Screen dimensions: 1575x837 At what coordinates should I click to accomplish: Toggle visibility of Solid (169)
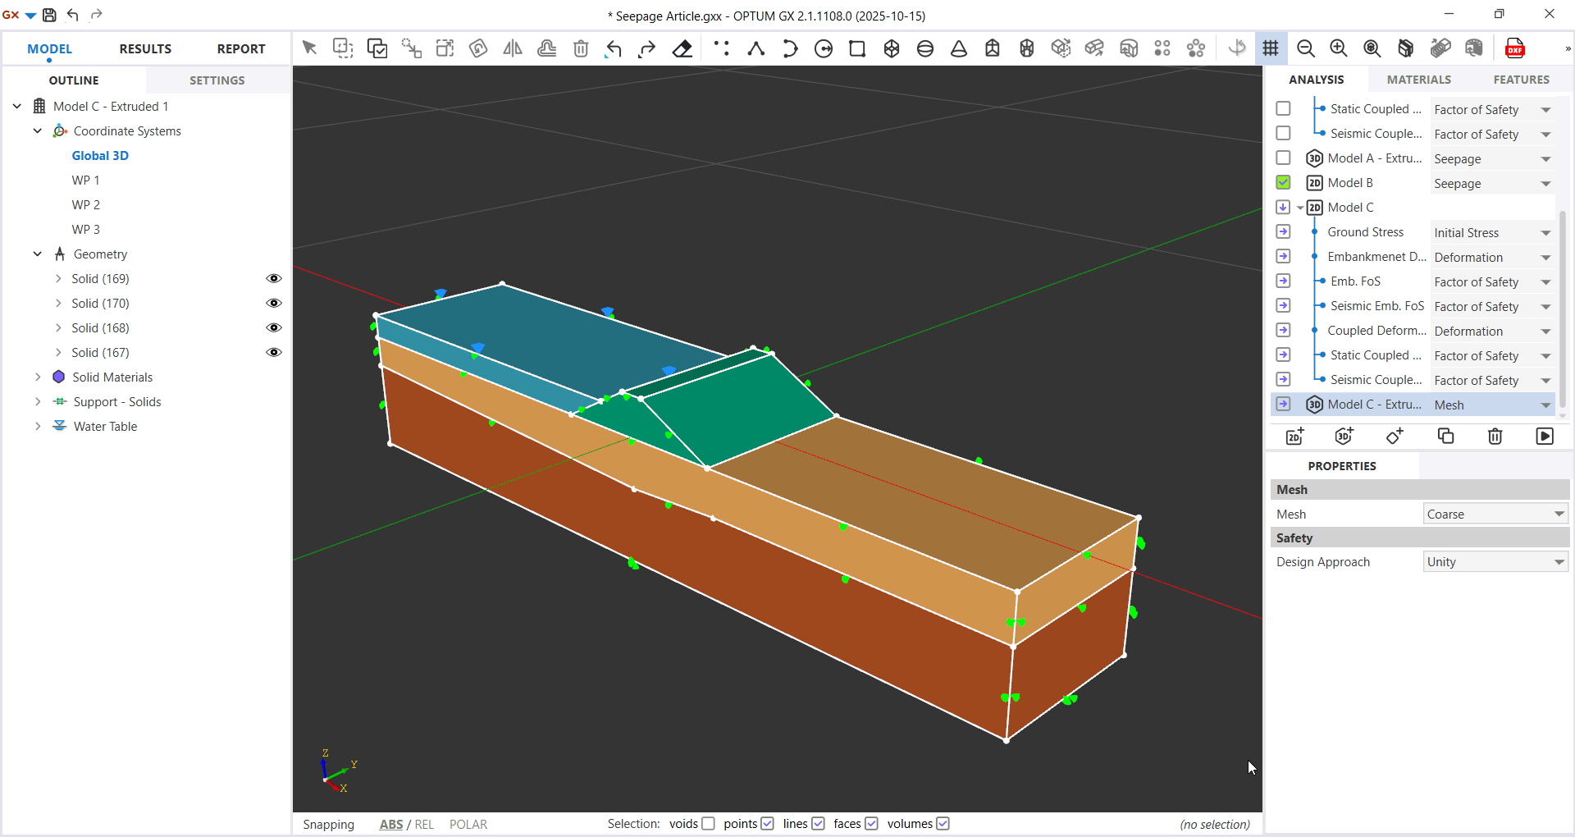pos(274,278)
